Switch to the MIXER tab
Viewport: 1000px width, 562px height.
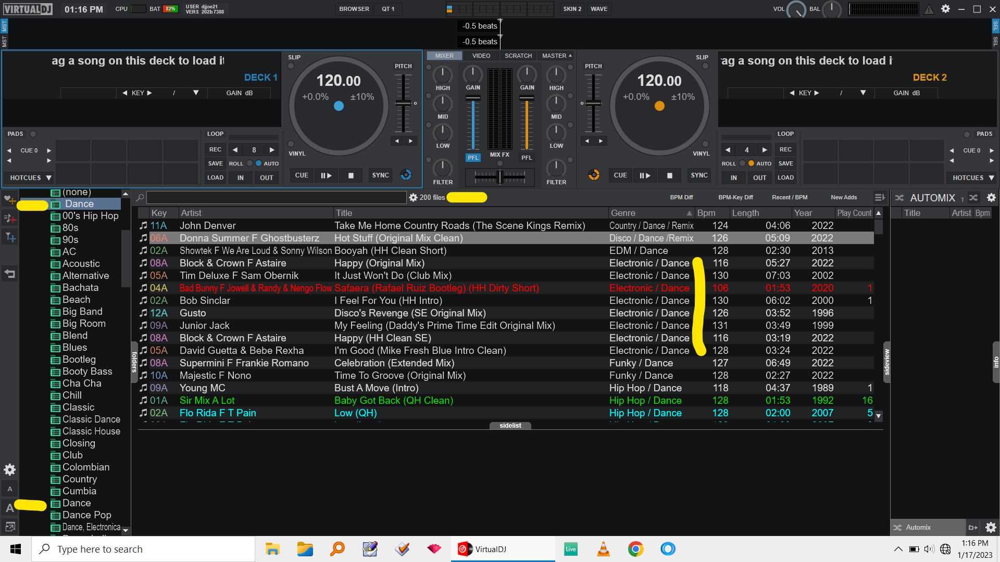pyautogui.click(x=444, y=56)
